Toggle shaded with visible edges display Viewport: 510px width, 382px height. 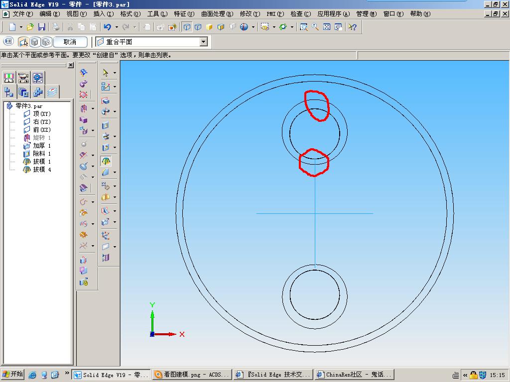point(221,27)
